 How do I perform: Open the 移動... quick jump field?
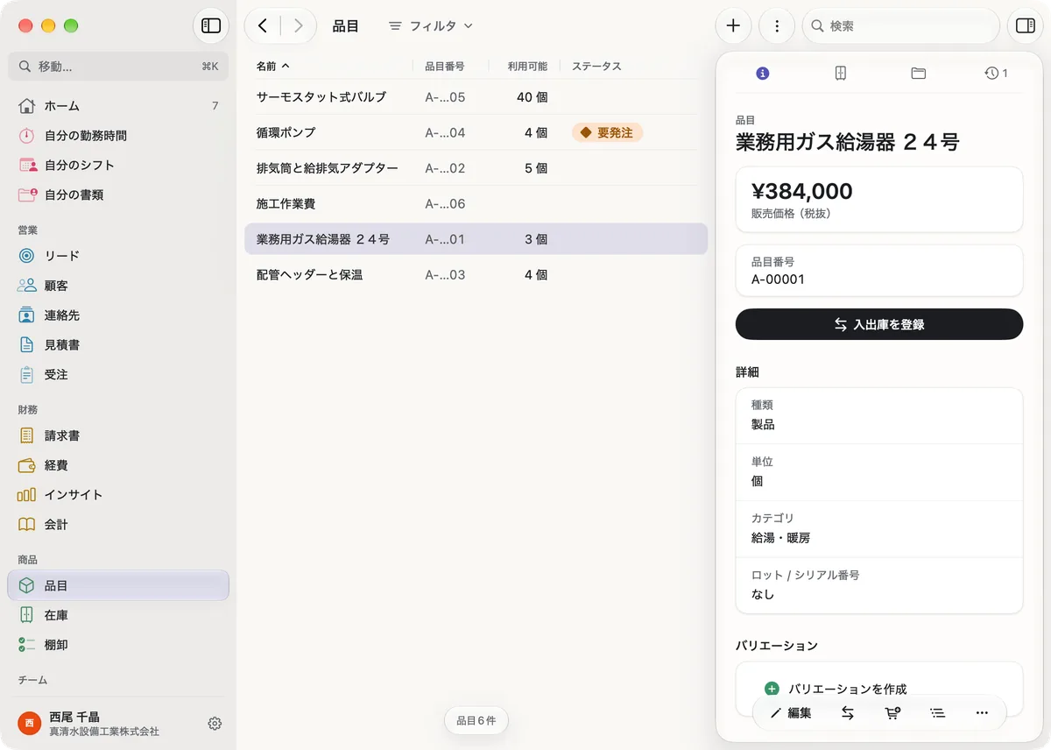point(118,67)
